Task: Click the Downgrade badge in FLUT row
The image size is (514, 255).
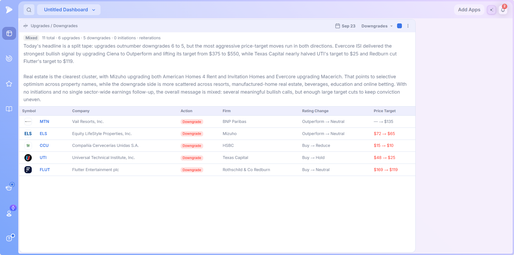Action: point(192,170)
